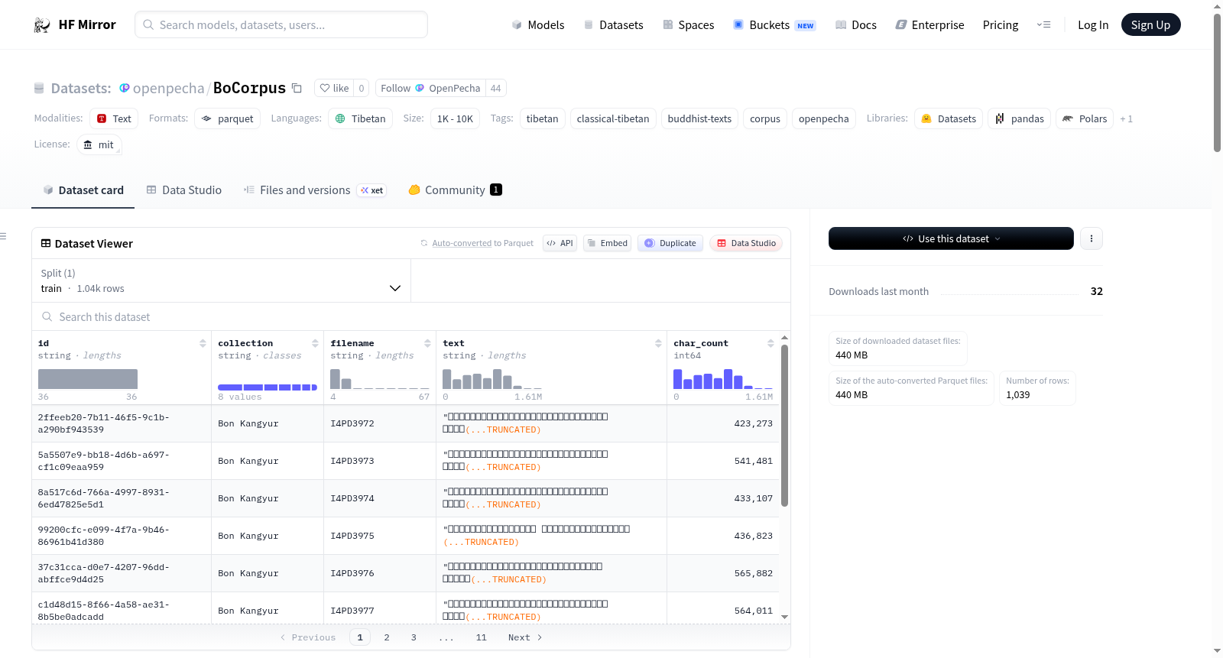This screenshot has width=1223, height=658.
Task: Go to Spaces in the top navigation
Action: 688,25
